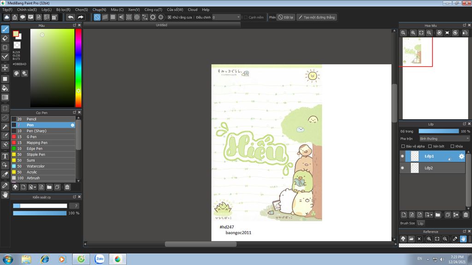Toggle Cạnh mềm checkbox
Image resolution: width=472 pixels, height=265 pixels.
(245, 17)
